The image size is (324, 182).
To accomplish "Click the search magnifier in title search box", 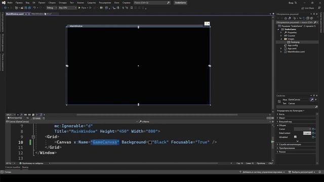I will pyautogui.click(x=168, y=3).
